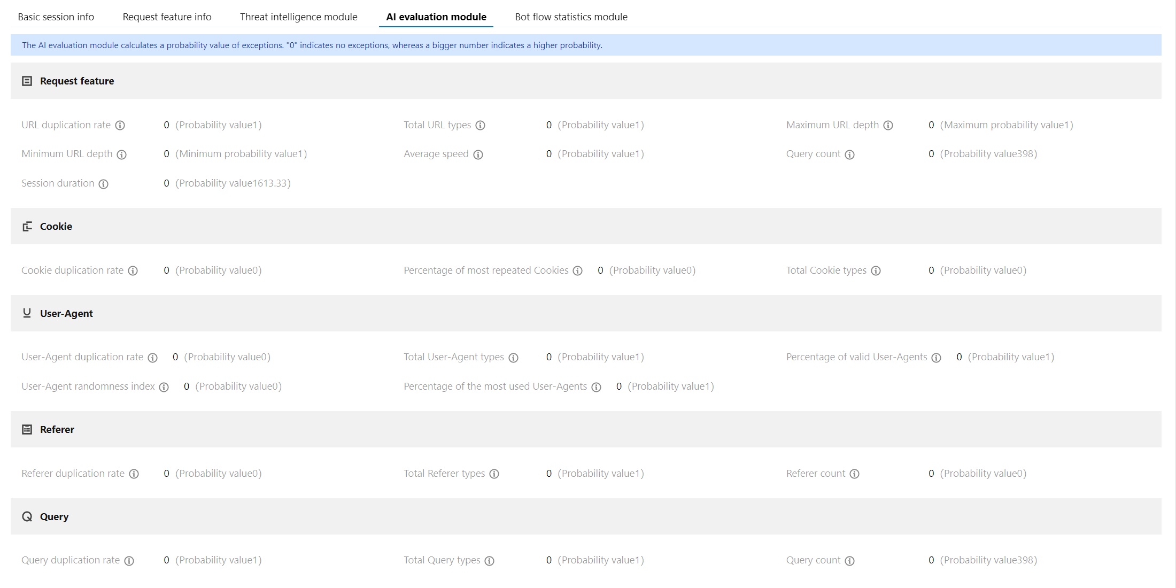This screenshot has width=1176, height=588.
Task: Click info icon for Percentage of most repeated Cookies
Action: [x=578, y=270]
